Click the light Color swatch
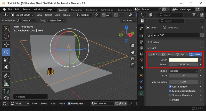This screenshot has height=111, width=206. coord(183,60)
